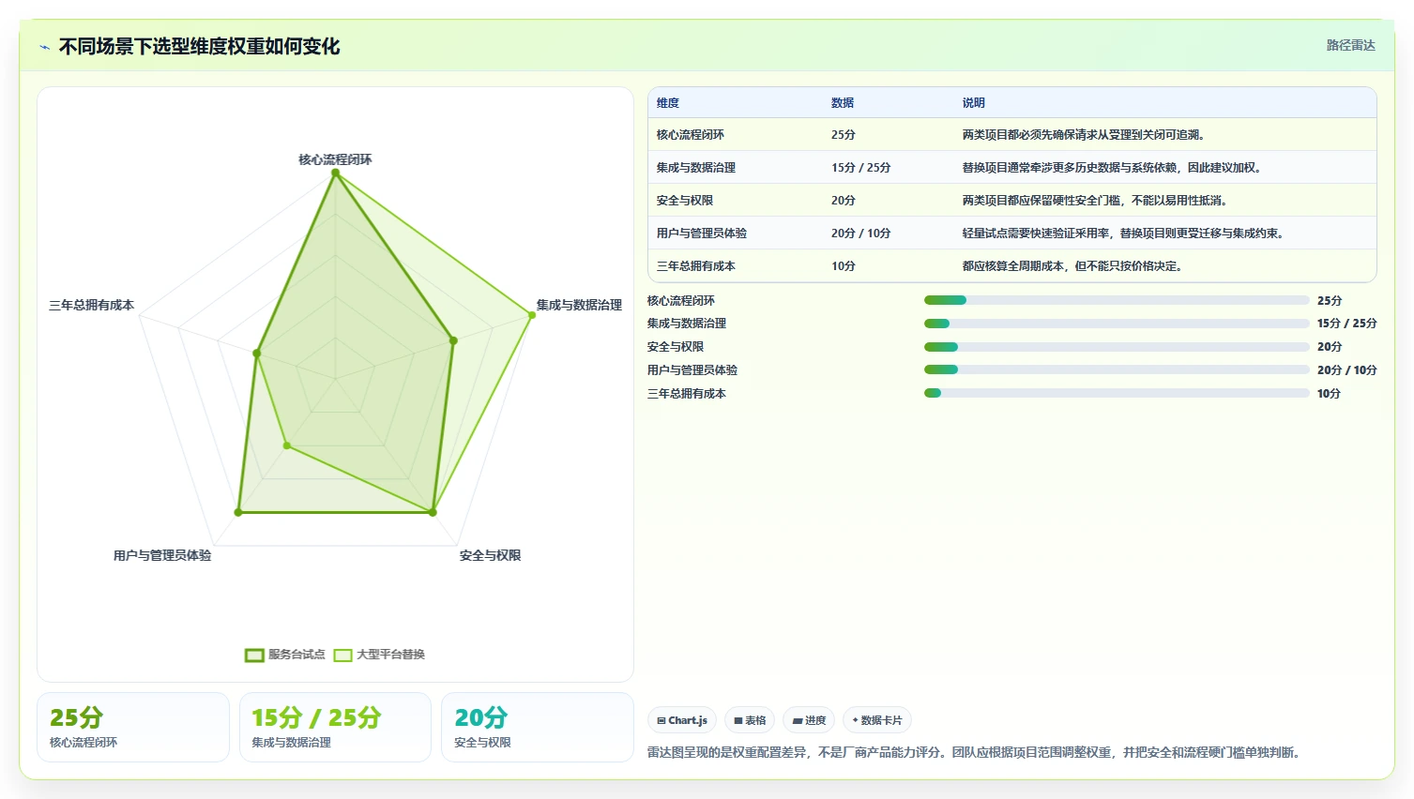Viewport: 1414px width, 799px height.
Task: Open the 15分 / 25分 集成与数据治理 data card
Action: (335, 728)
